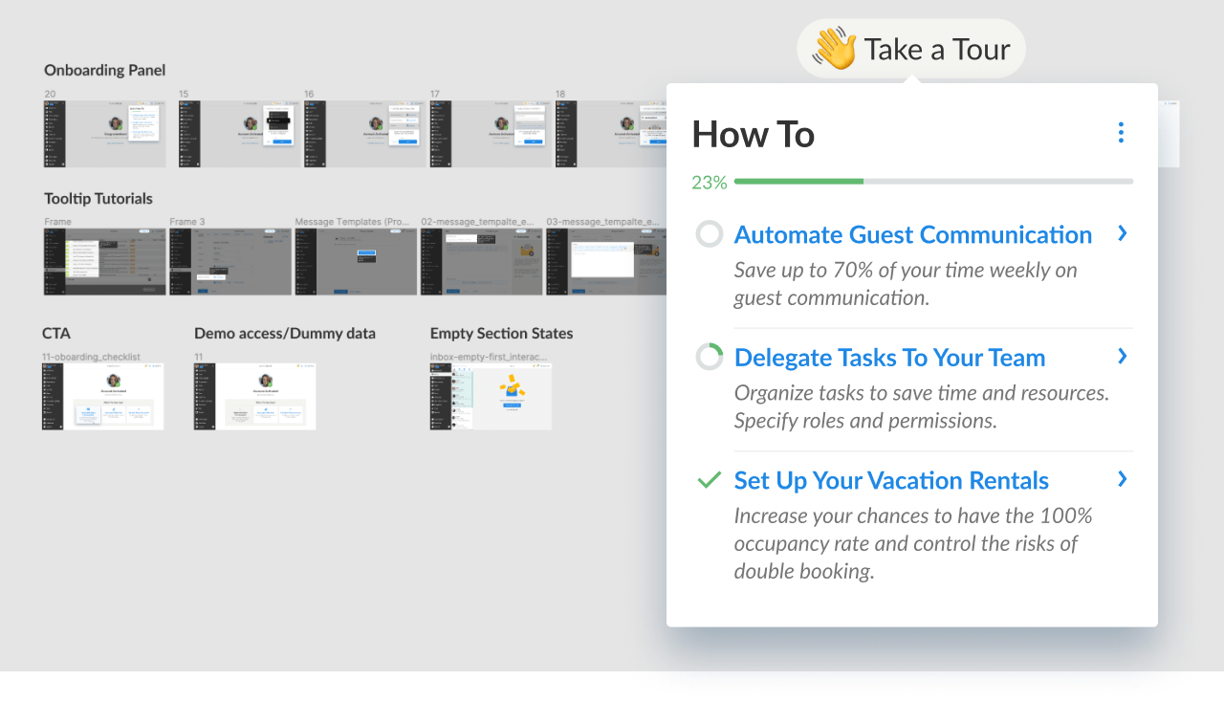Open the first Tooltip Tutorials Frame thumbnail
The image size is (1224, 701).
[104, 261]
